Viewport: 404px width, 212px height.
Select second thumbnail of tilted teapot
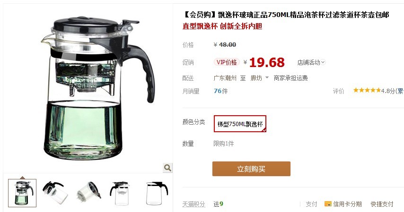[55, 193]
